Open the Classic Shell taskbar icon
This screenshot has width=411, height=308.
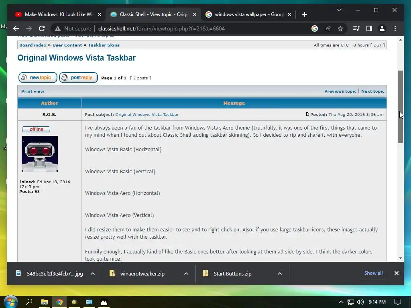(74, 302)
